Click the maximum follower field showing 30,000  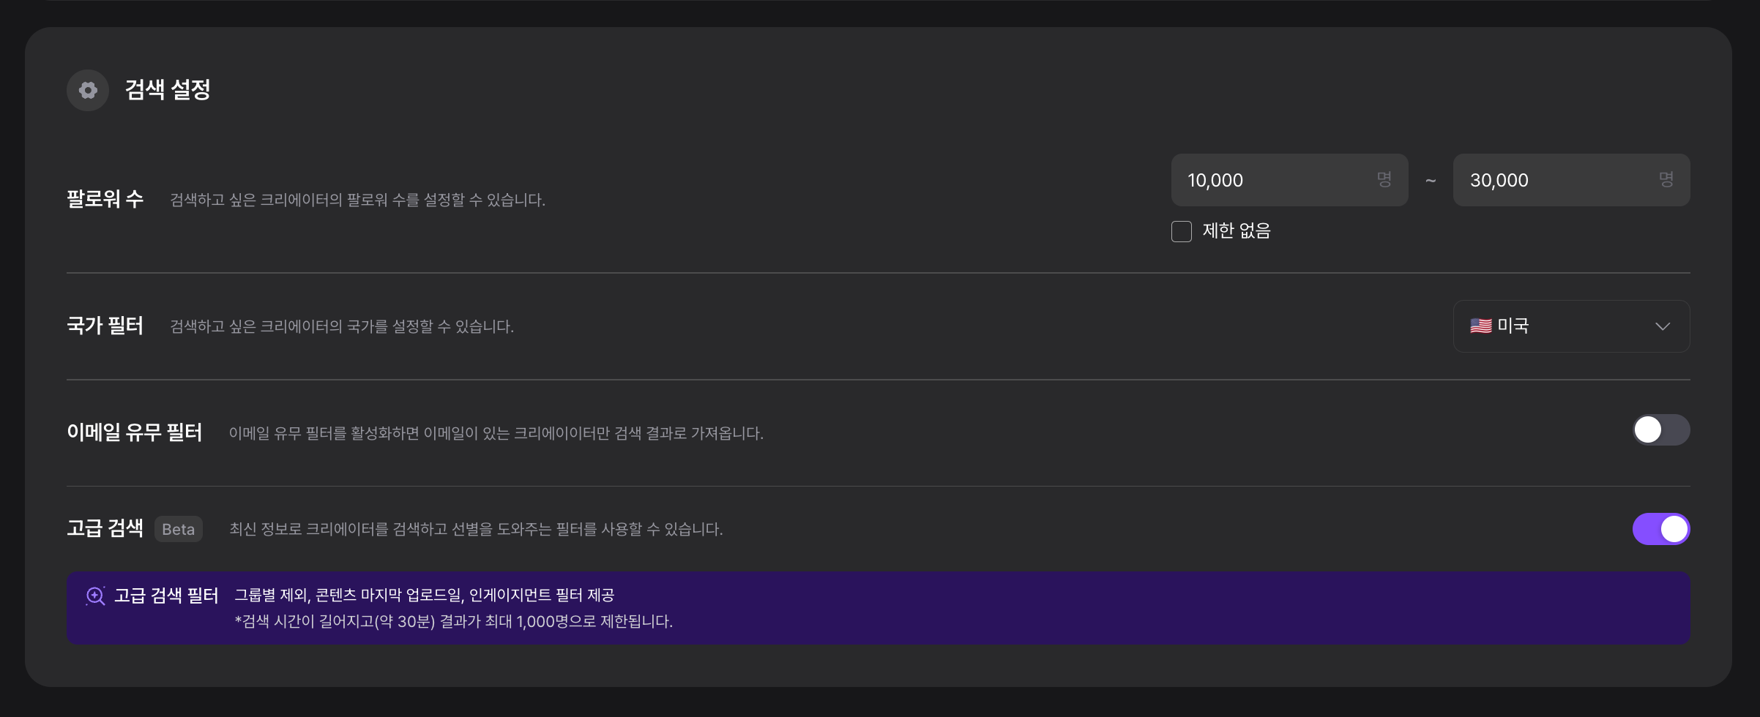click(x=1571, y=180)
